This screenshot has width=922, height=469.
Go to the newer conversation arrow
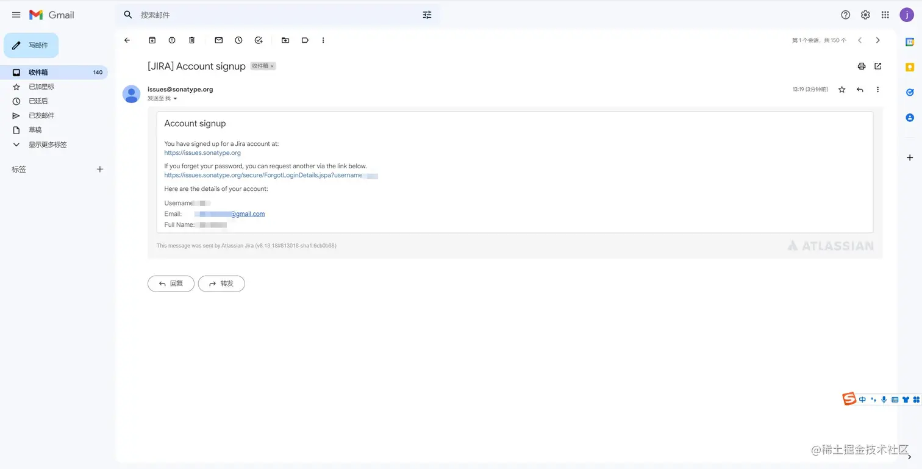point(860,40)
